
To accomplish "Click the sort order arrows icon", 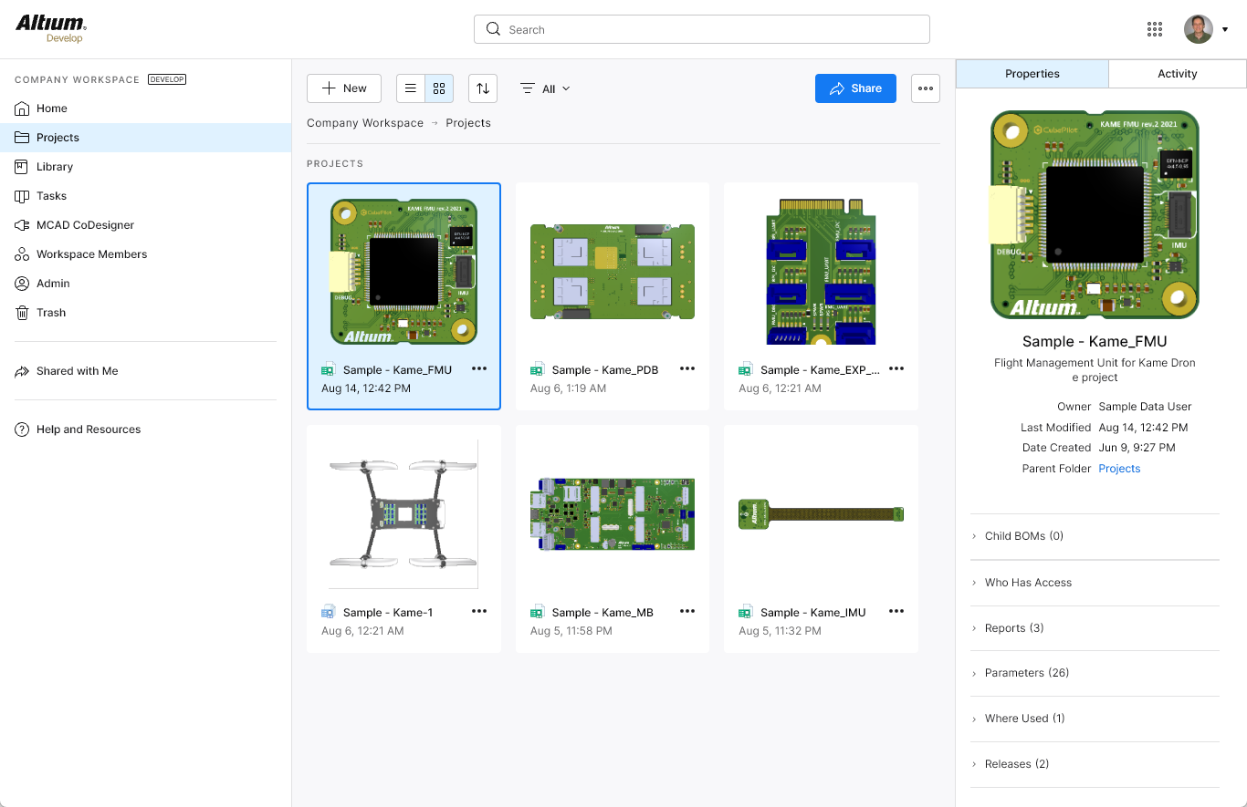I will (x=483, y=88).
